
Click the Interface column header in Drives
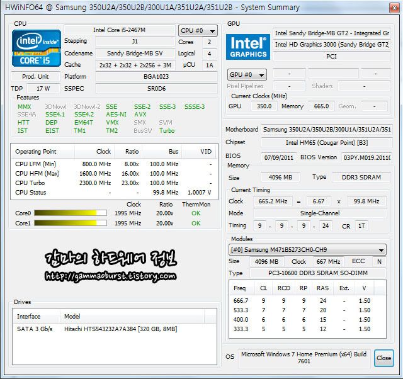pyautogui.click(x=37, y=316)
